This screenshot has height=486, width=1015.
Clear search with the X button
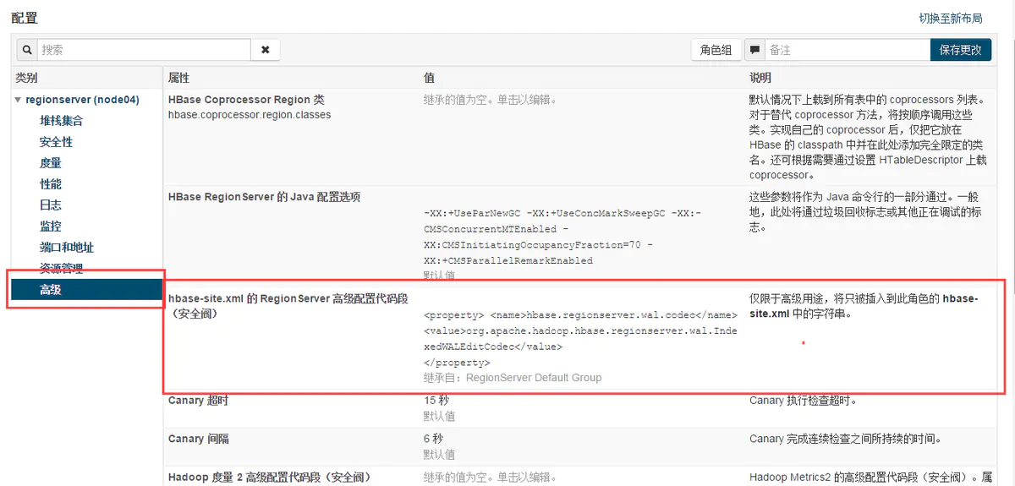click(x=266, y=50)
